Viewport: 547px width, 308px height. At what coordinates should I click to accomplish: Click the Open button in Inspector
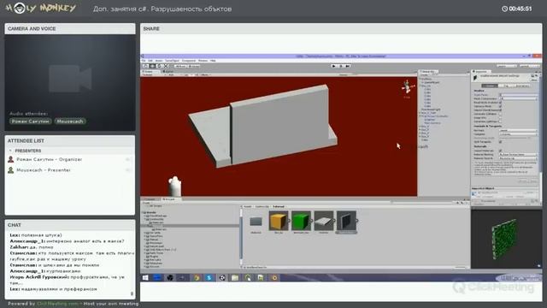tap(534, 80)
